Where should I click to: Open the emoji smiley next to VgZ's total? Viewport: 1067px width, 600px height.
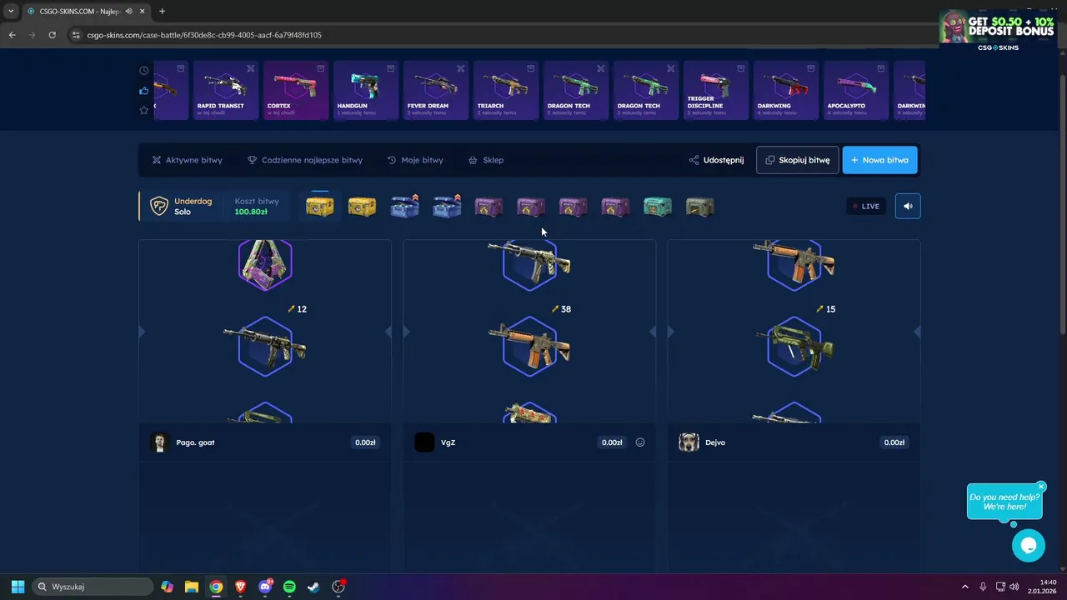point(640,442)
